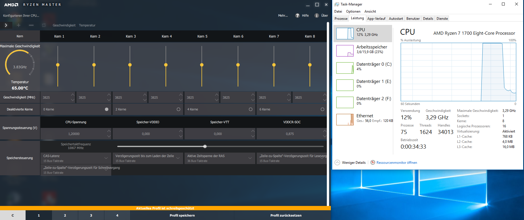Screen dimensions: 524x220
Task: Select the 2 Kerne radio button
Action: pyautogui.click(x=178, y=109)
